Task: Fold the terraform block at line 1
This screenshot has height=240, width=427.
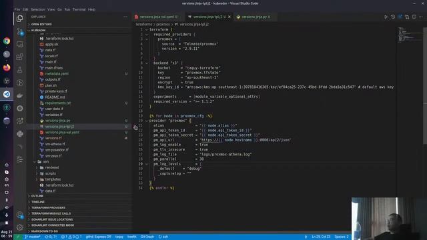Action: point(147,29)
